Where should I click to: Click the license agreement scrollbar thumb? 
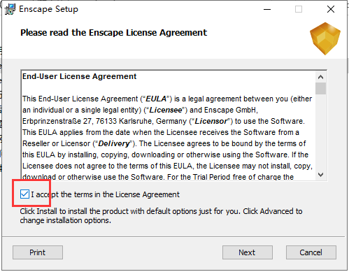320,88
